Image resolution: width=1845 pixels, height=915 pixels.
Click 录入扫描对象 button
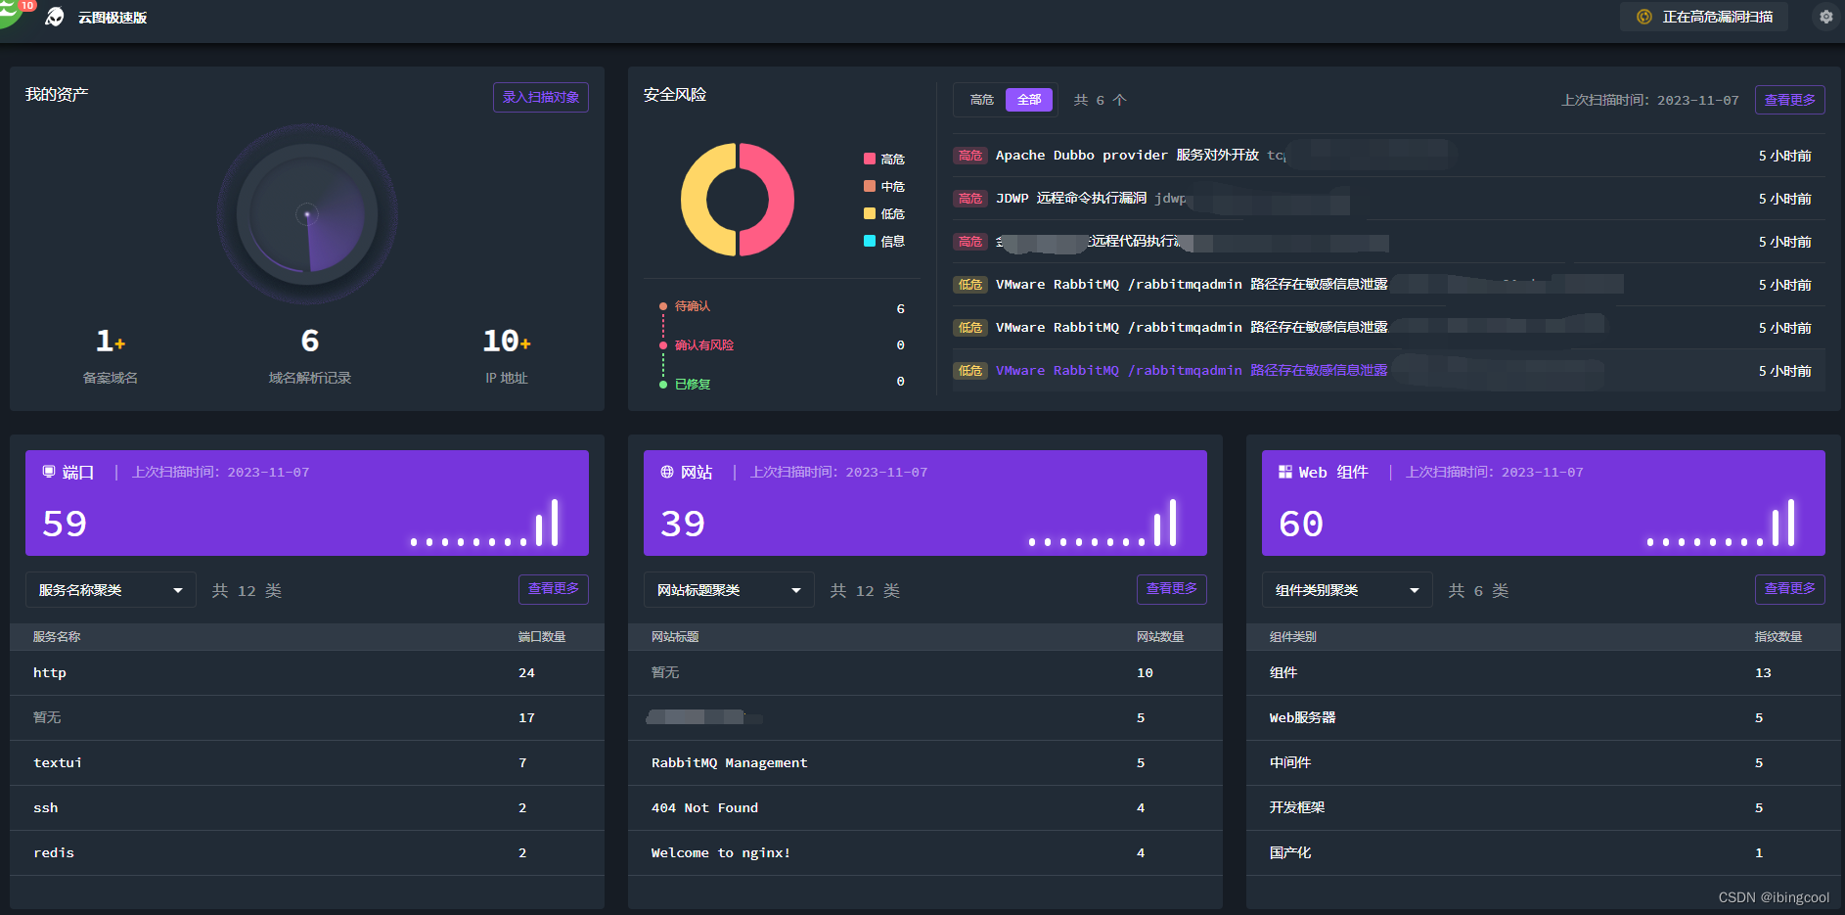[541, 97]
